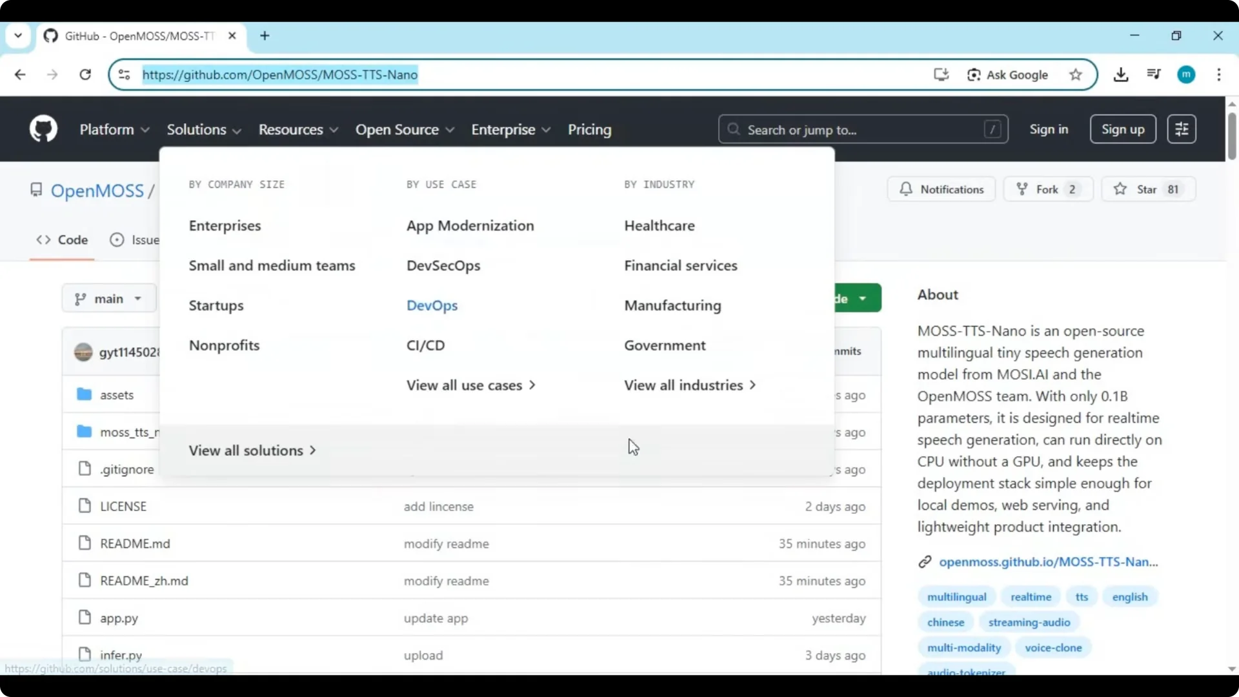Click the voice-clone topic tag
The image size is (1239, 697).
click(x=1053, y=647)
